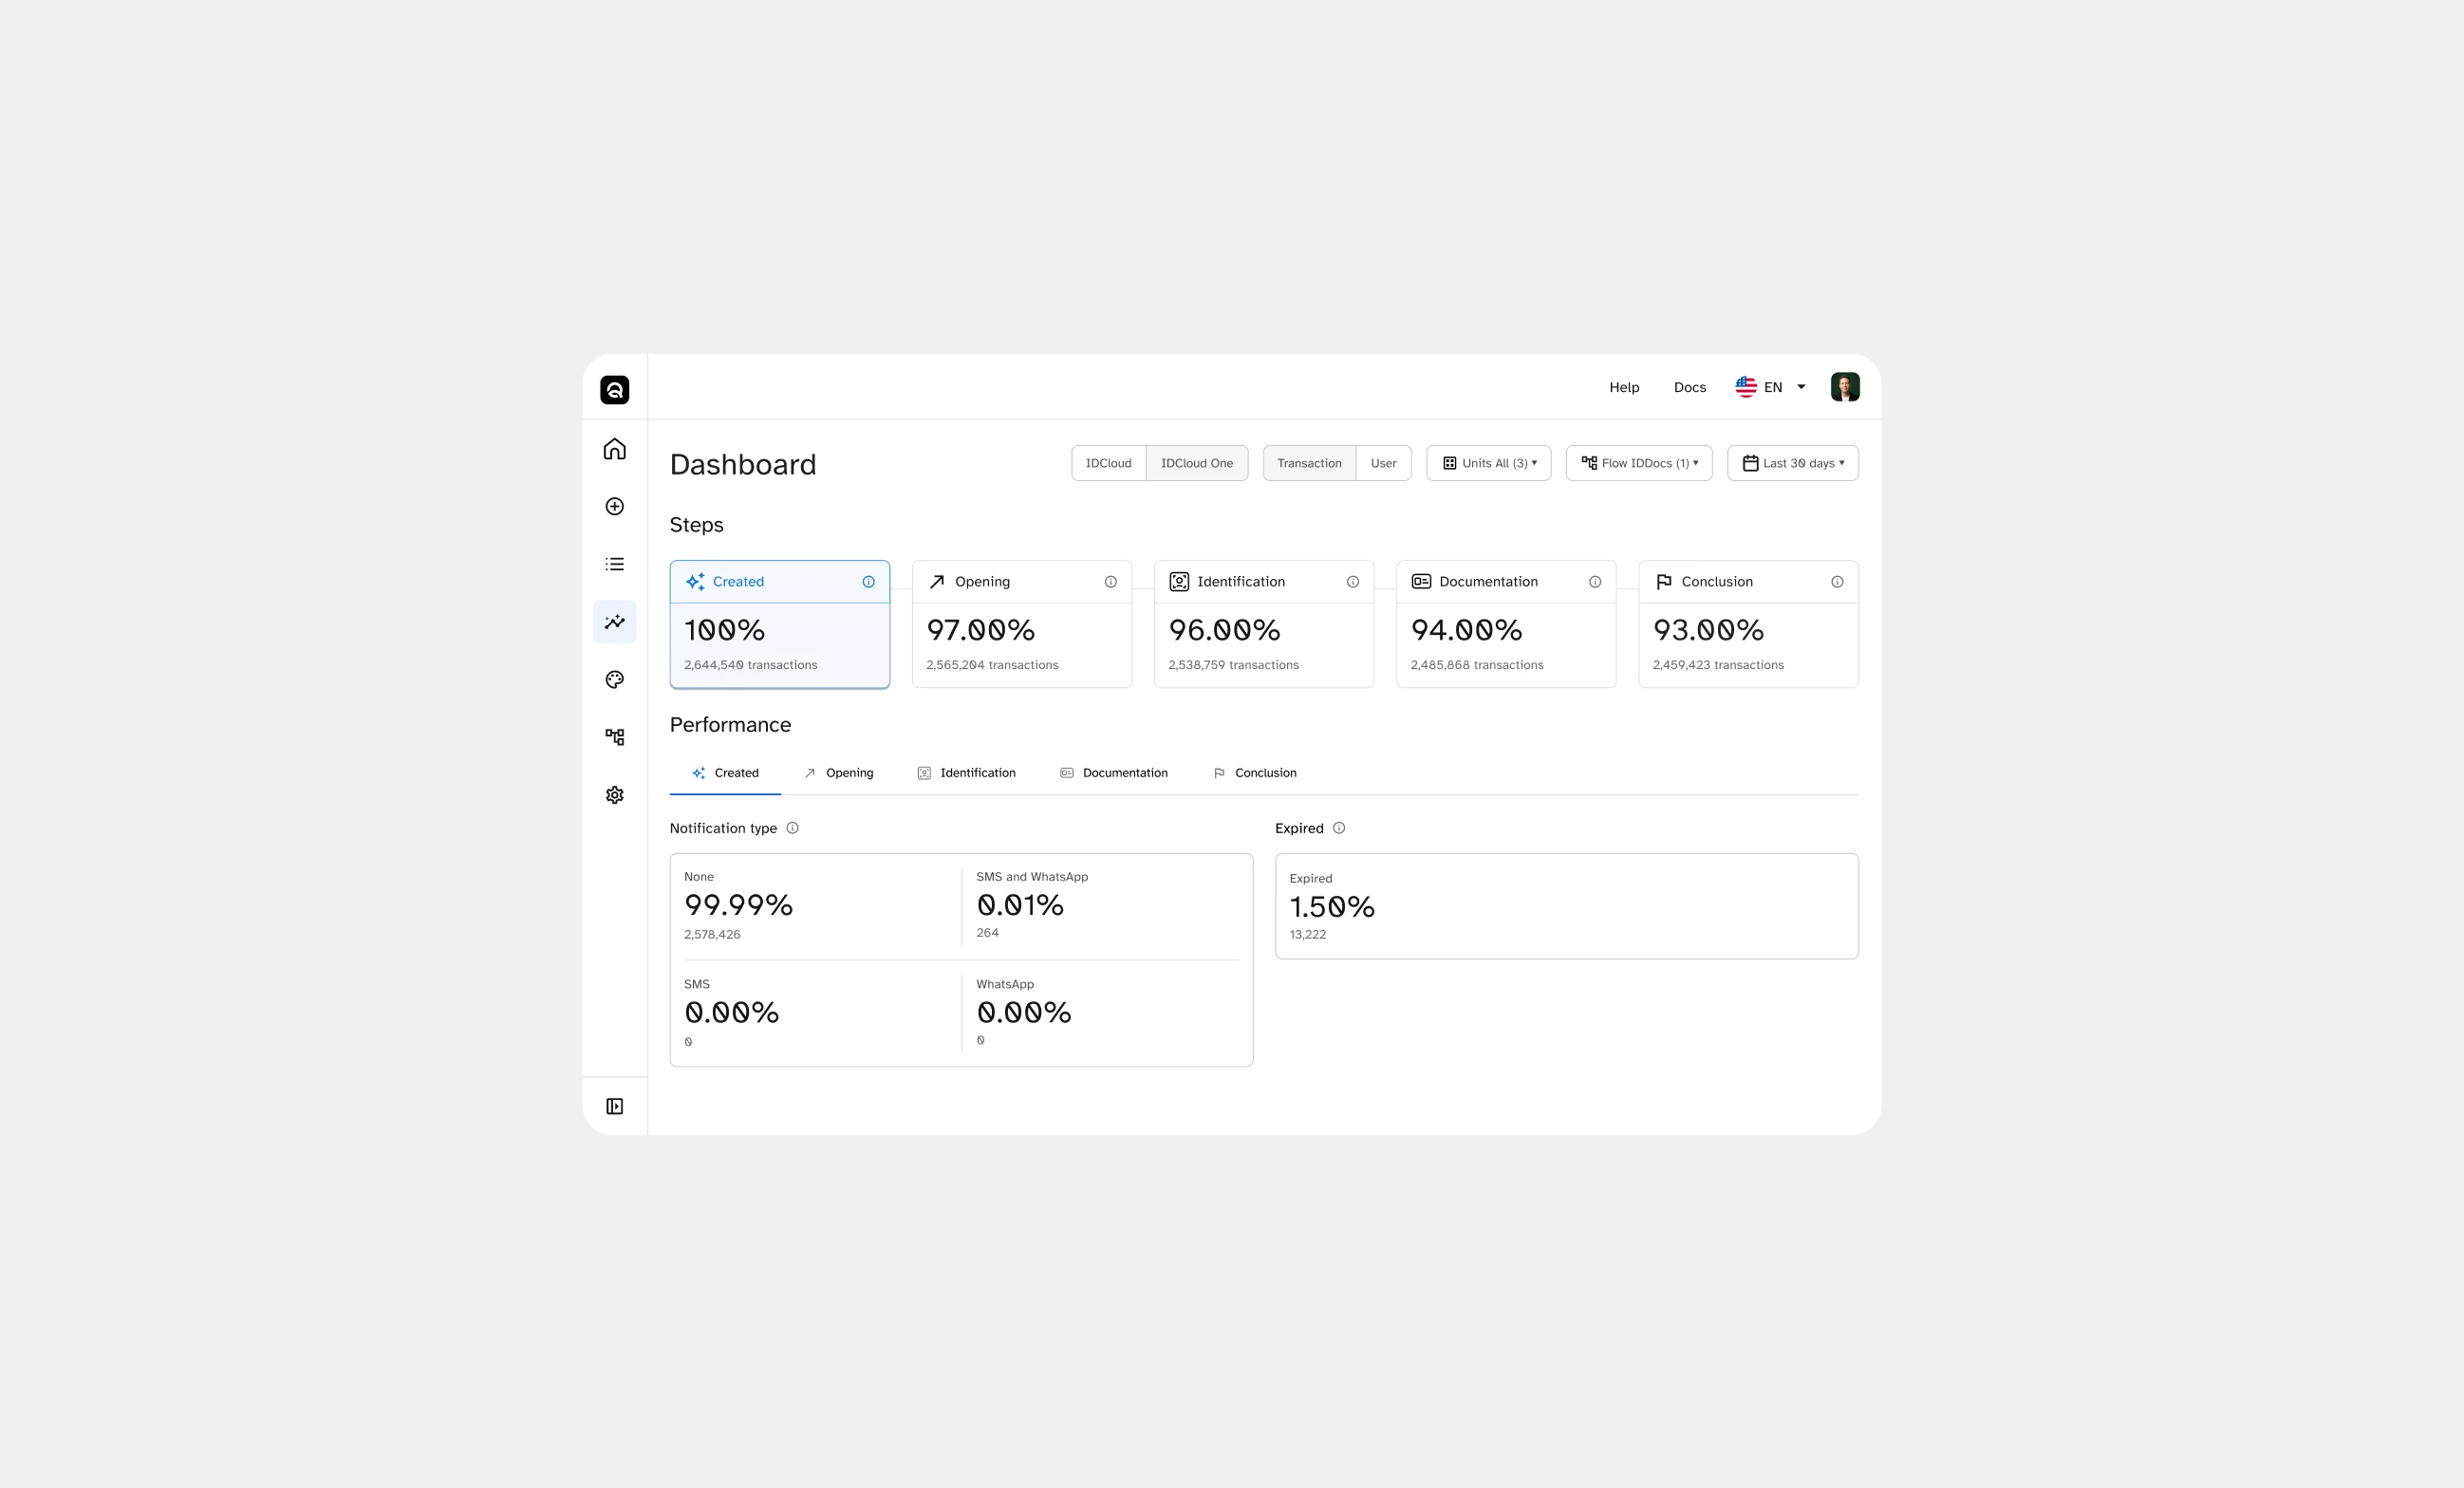Open the Last 30 days date dropdown
Screen dimensions: 2464x1488
(x=1792, y=463)
